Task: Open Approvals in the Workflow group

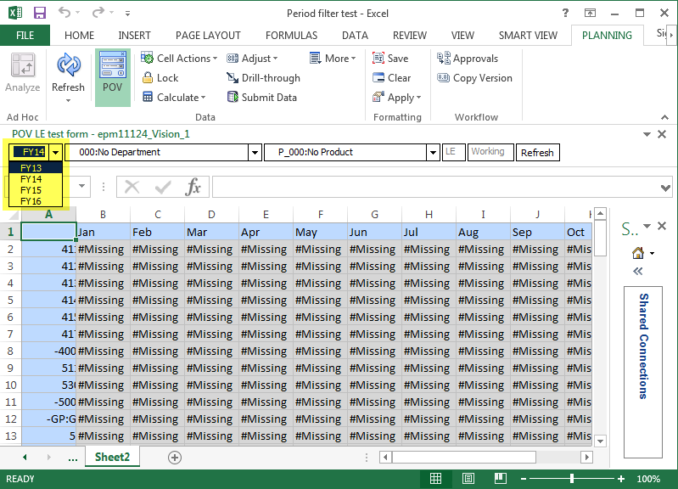Action: point(468,59)
